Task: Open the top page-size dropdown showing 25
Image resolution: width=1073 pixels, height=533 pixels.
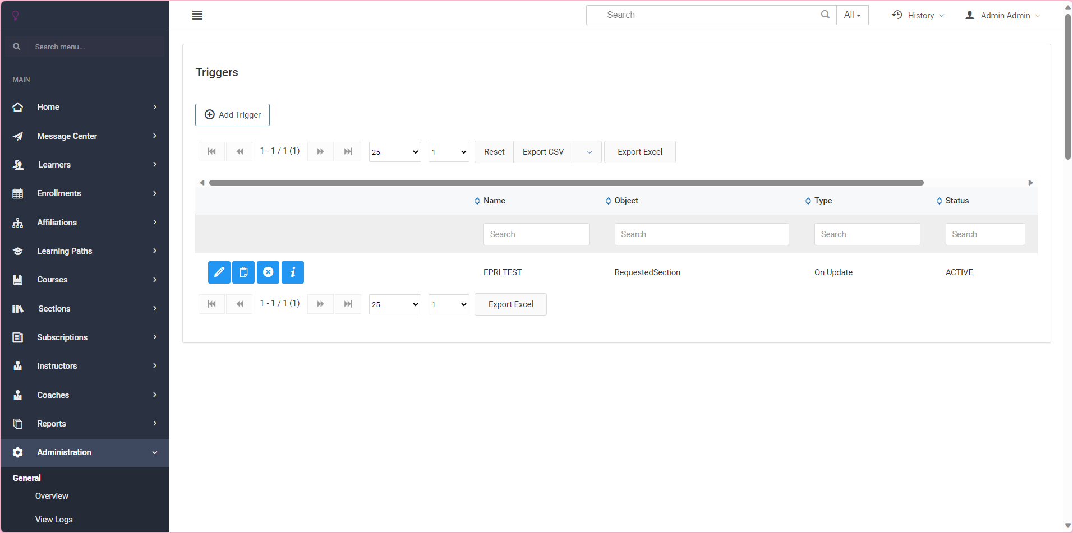Action: pos(395,152)
